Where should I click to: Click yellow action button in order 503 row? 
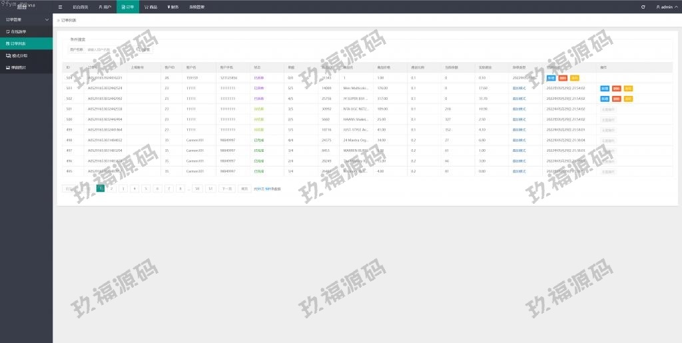pyautogui.click(x=628, y=88)
